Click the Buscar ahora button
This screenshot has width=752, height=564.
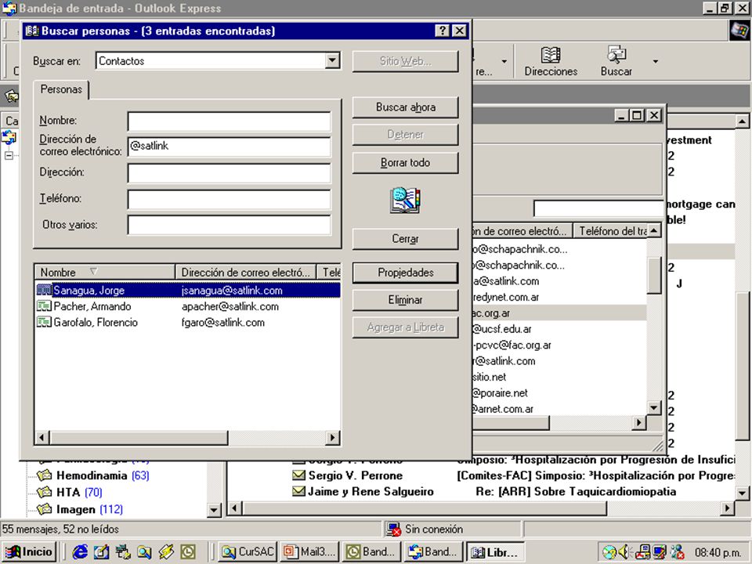405,107
